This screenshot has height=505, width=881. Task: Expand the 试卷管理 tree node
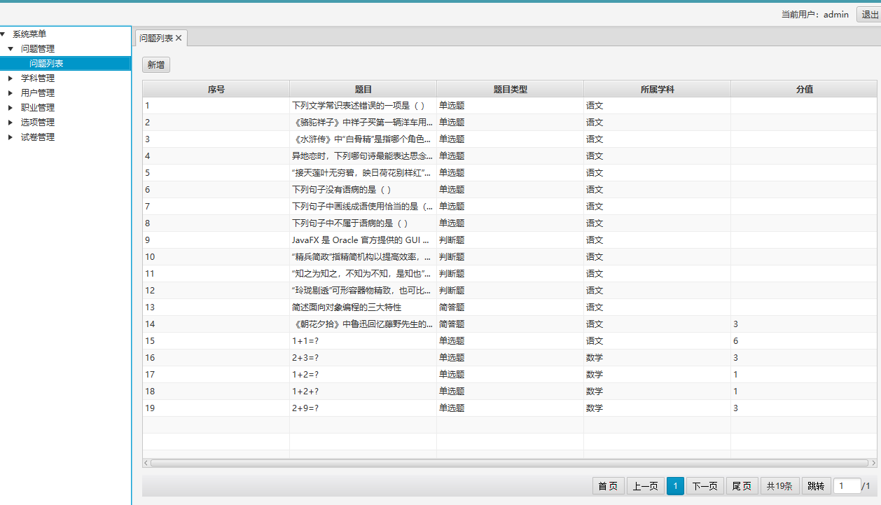[11, 137]
